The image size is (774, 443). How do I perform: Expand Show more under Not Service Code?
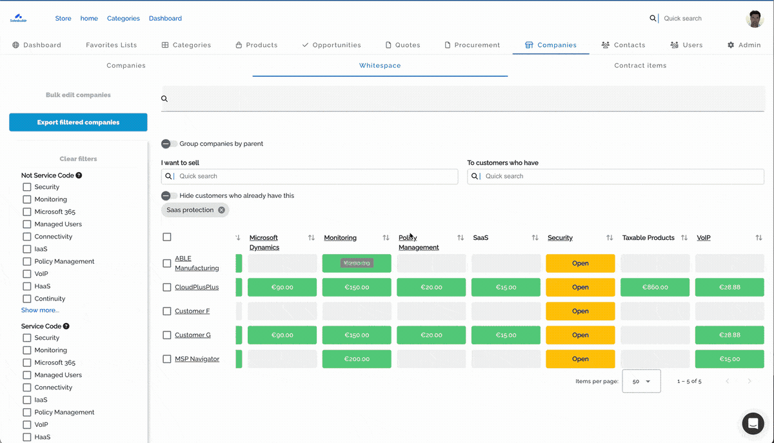(x=40, y=310)
